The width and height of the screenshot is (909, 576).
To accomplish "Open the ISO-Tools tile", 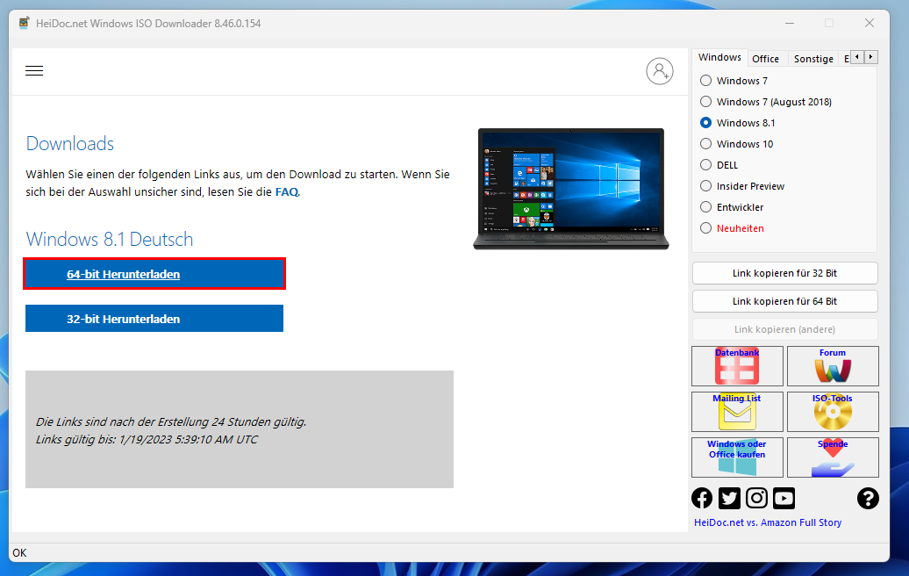I will click(x=833, y=412).
